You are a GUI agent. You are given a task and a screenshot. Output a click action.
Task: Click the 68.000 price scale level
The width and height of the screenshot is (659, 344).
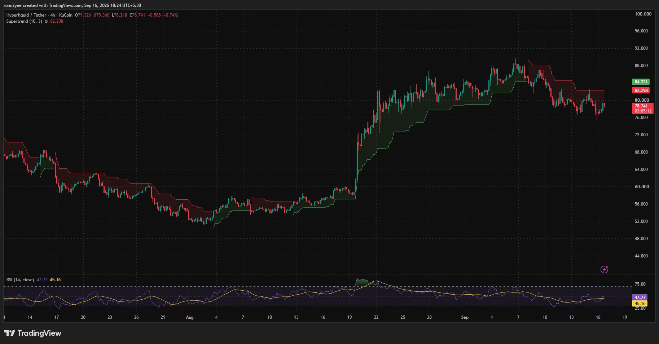(641, 152)
